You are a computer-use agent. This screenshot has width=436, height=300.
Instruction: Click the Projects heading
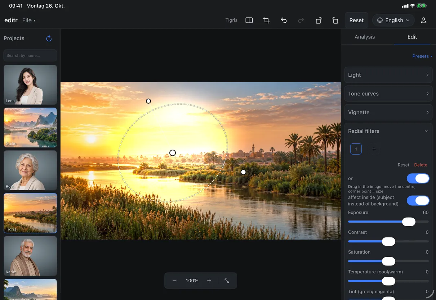[14, 38]
